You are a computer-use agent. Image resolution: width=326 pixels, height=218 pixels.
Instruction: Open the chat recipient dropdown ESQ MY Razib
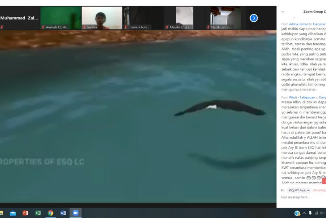point(299,190)
